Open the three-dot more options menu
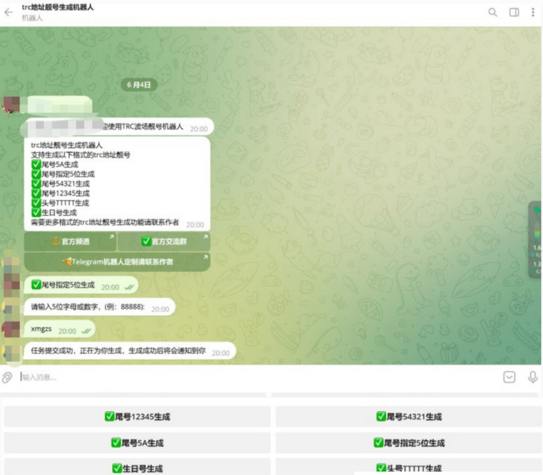The image size is (543, 475). click(x=533, y=12)
